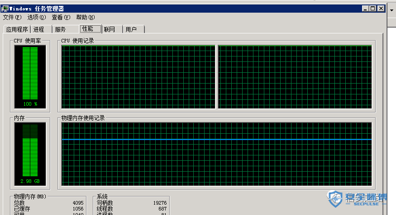396x215 pixels.
Task: Click the CPU 使用率 100 % gauge
Action: (x=30, y=77)
